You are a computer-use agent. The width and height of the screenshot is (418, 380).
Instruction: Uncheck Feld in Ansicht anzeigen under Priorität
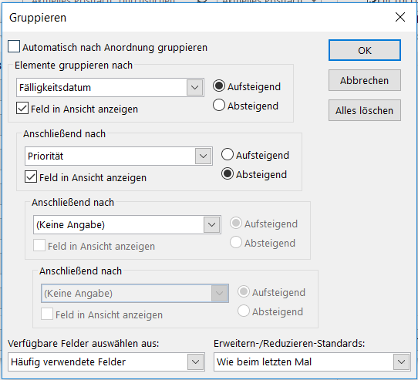pos(31,177)
